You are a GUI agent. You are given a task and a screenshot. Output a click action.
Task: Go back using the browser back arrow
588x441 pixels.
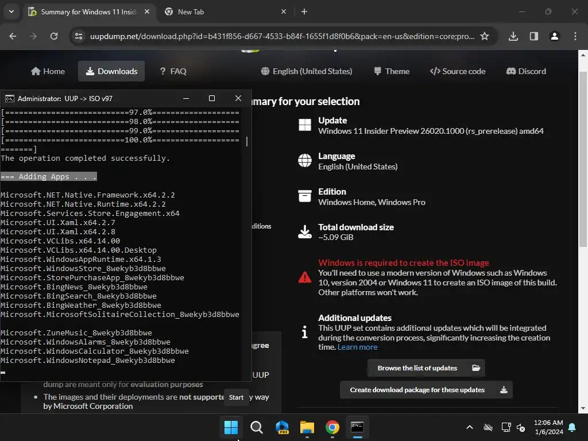(13, 36)
